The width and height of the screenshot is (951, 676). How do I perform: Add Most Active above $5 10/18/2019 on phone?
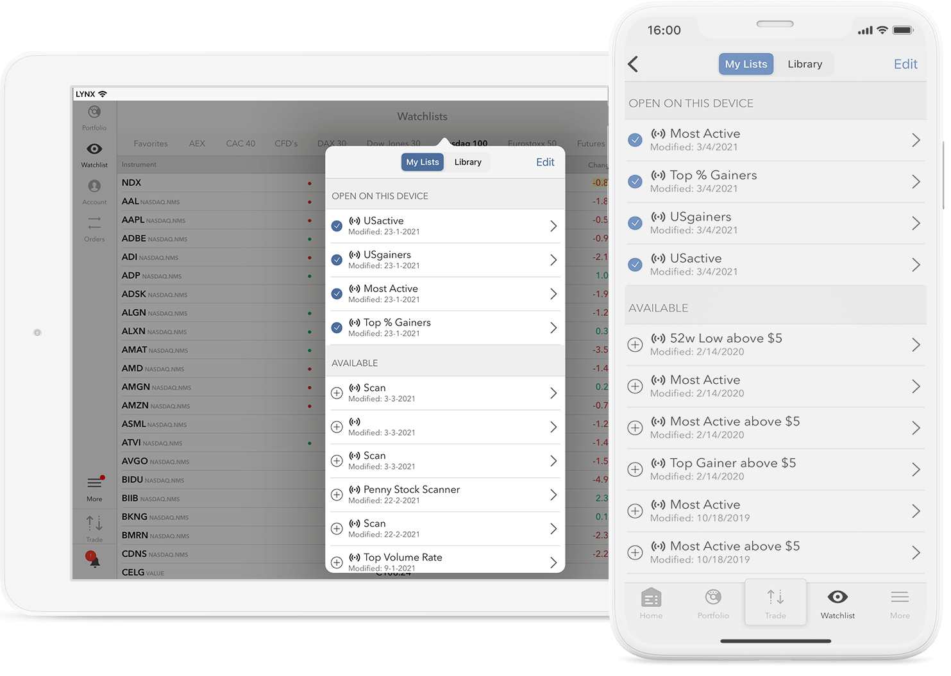tap(635, 553)
